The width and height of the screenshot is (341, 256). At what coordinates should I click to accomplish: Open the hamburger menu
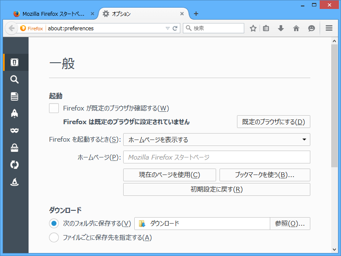point(329,28)
